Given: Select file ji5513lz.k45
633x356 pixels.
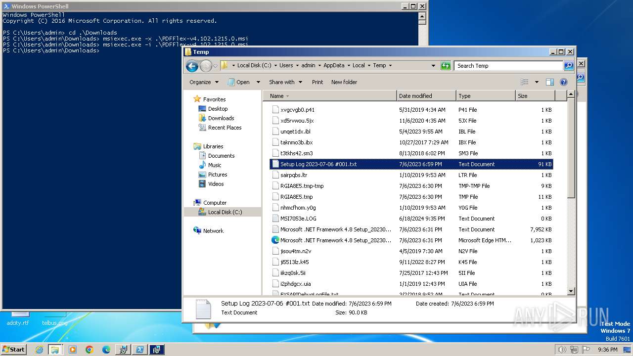Looking at the screenshot, I should (411, 262).
